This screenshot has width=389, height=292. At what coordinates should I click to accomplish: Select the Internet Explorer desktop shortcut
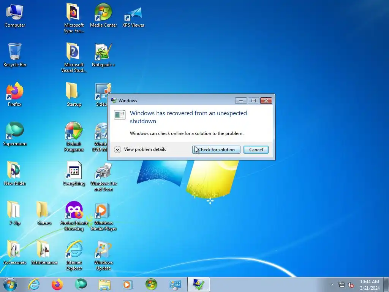point(74,255)
